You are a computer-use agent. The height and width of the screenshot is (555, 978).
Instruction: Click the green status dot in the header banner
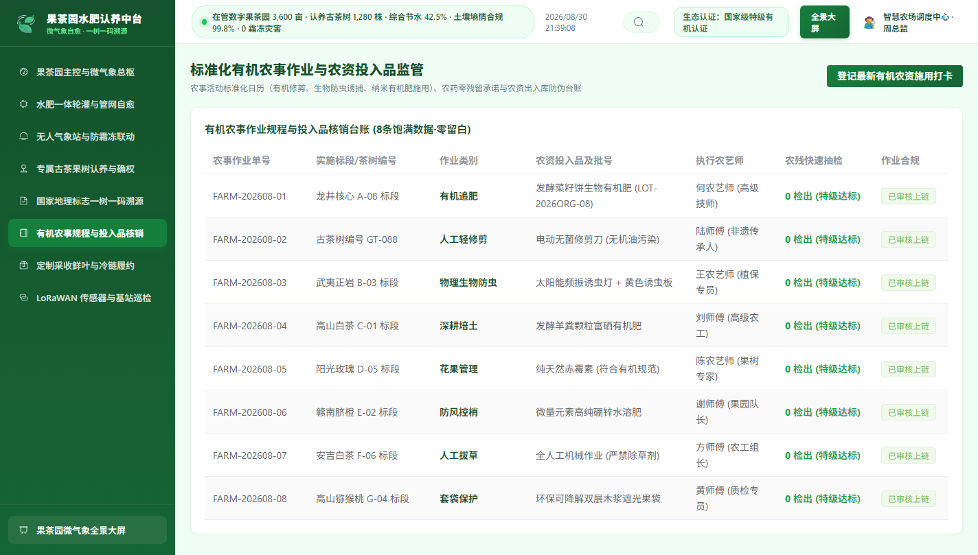pos(204,22)
